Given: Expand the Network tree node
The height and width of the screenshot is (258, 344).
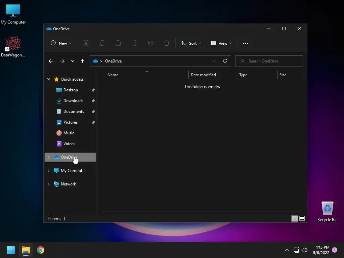Looking at the screenshot, I should [x=48, y=184].
